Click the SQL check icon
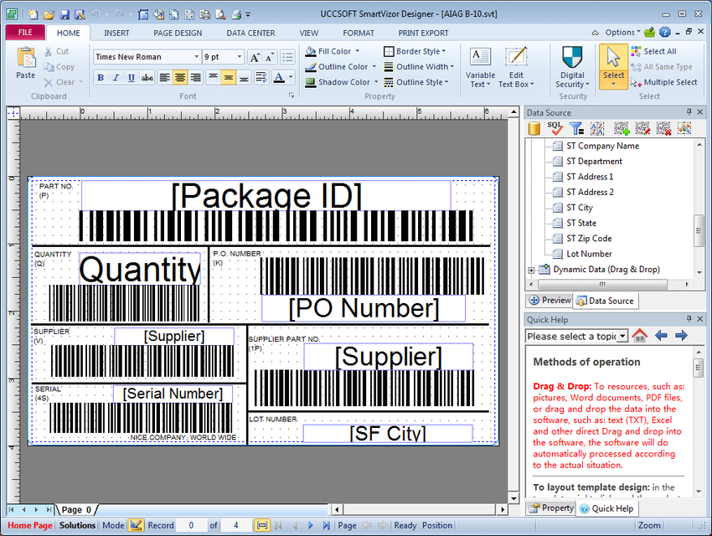712x536 pixels. point(555,128)
